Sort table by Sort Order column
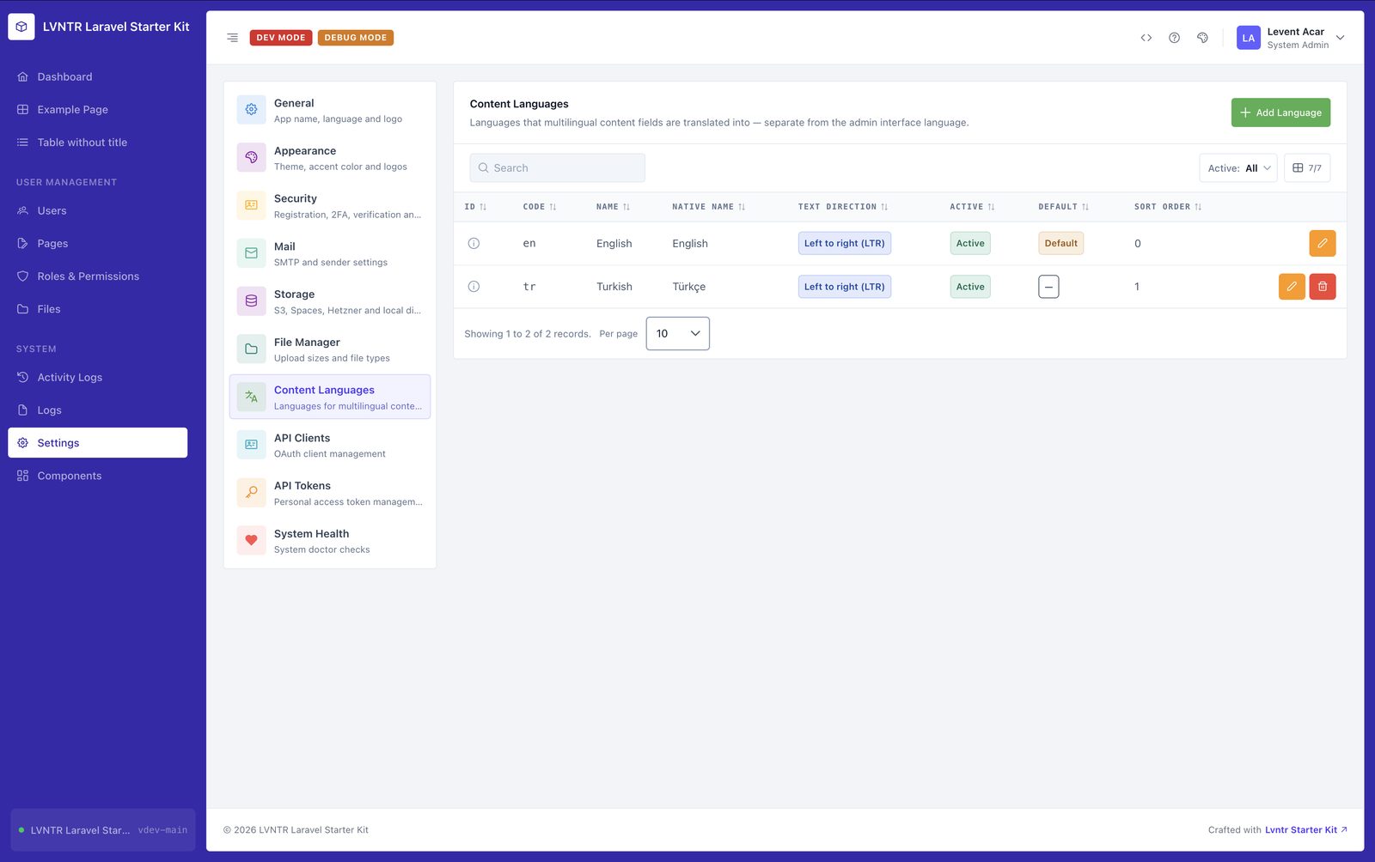The image size is (1375, 862). (1168, 207)
